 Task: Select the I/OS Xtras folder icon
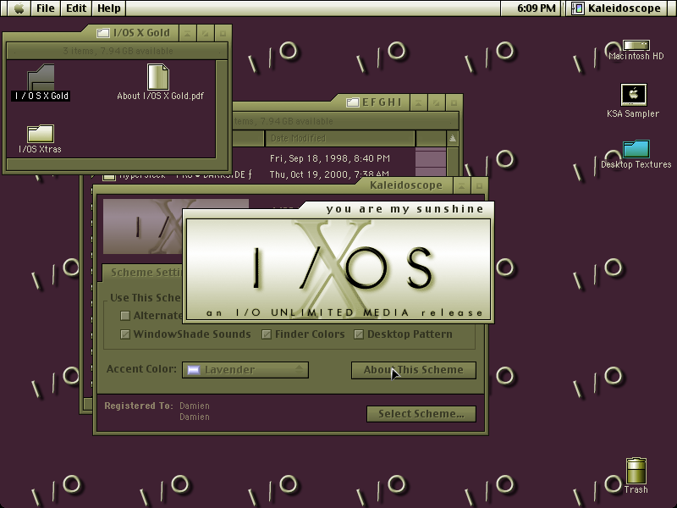40,134
